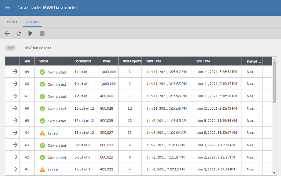Start the data loader with the play button
This screenshot has width=281, height=176.
pos(30,34)
